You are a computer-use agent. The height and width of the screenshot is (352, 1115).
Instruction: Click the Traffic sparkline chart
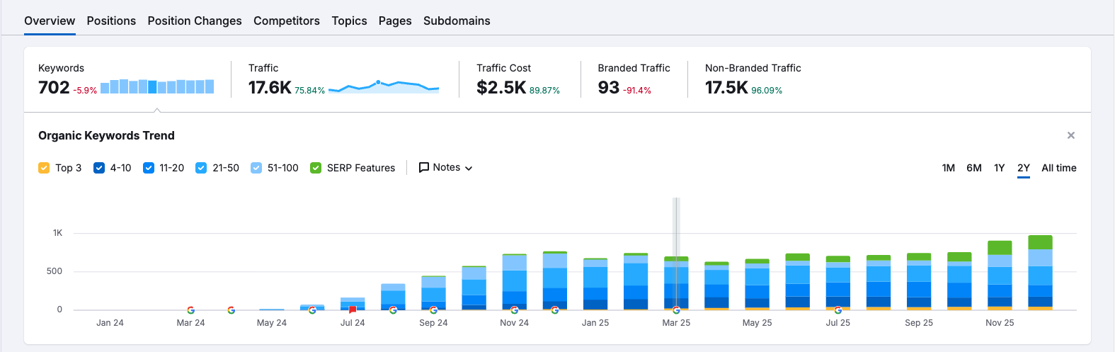click(x=383, y=87)
